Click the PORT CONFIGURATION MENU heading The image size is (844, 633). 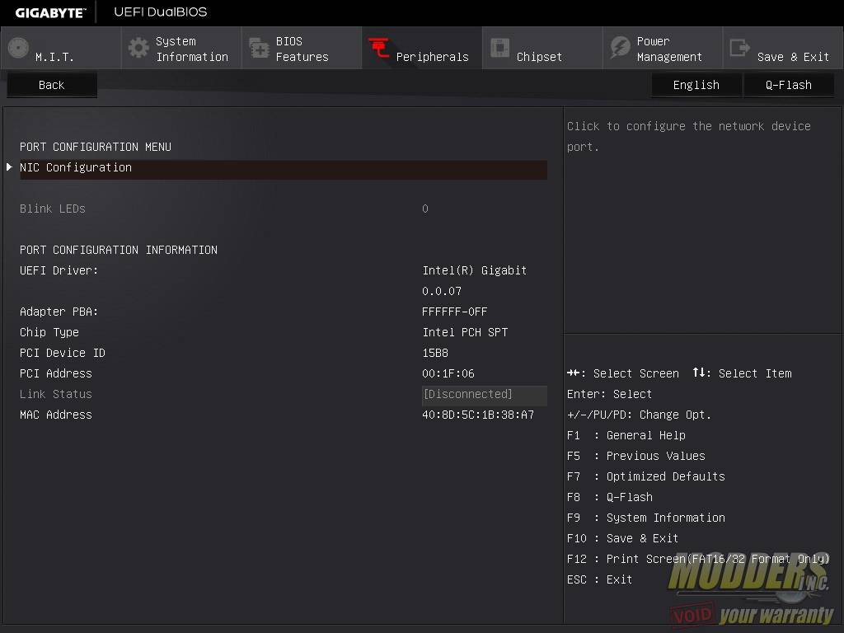click(x=96, y=147)
